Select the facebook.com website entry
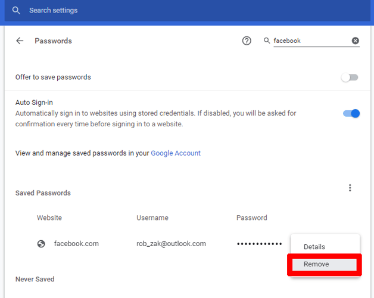This screenshot has height=298, width=374. click(76, 244)
